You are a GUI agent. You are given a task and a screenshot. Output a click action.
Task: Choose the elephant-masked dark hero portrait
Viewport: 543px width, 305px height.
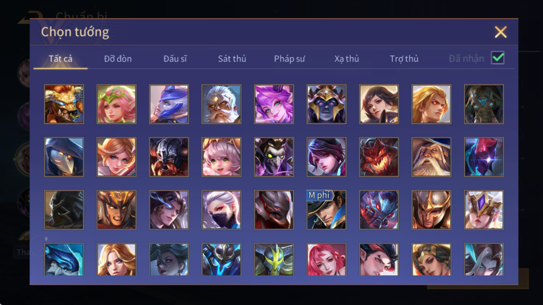tap(484, 104)
